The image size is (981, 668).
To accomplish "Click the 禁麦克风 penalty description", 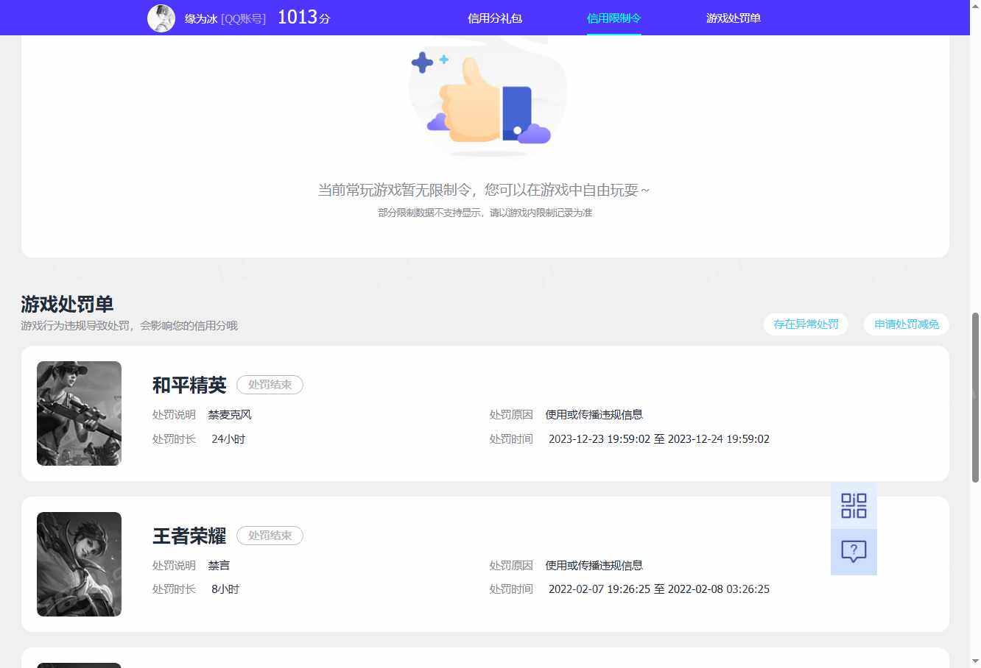I will tap(230, 415).
